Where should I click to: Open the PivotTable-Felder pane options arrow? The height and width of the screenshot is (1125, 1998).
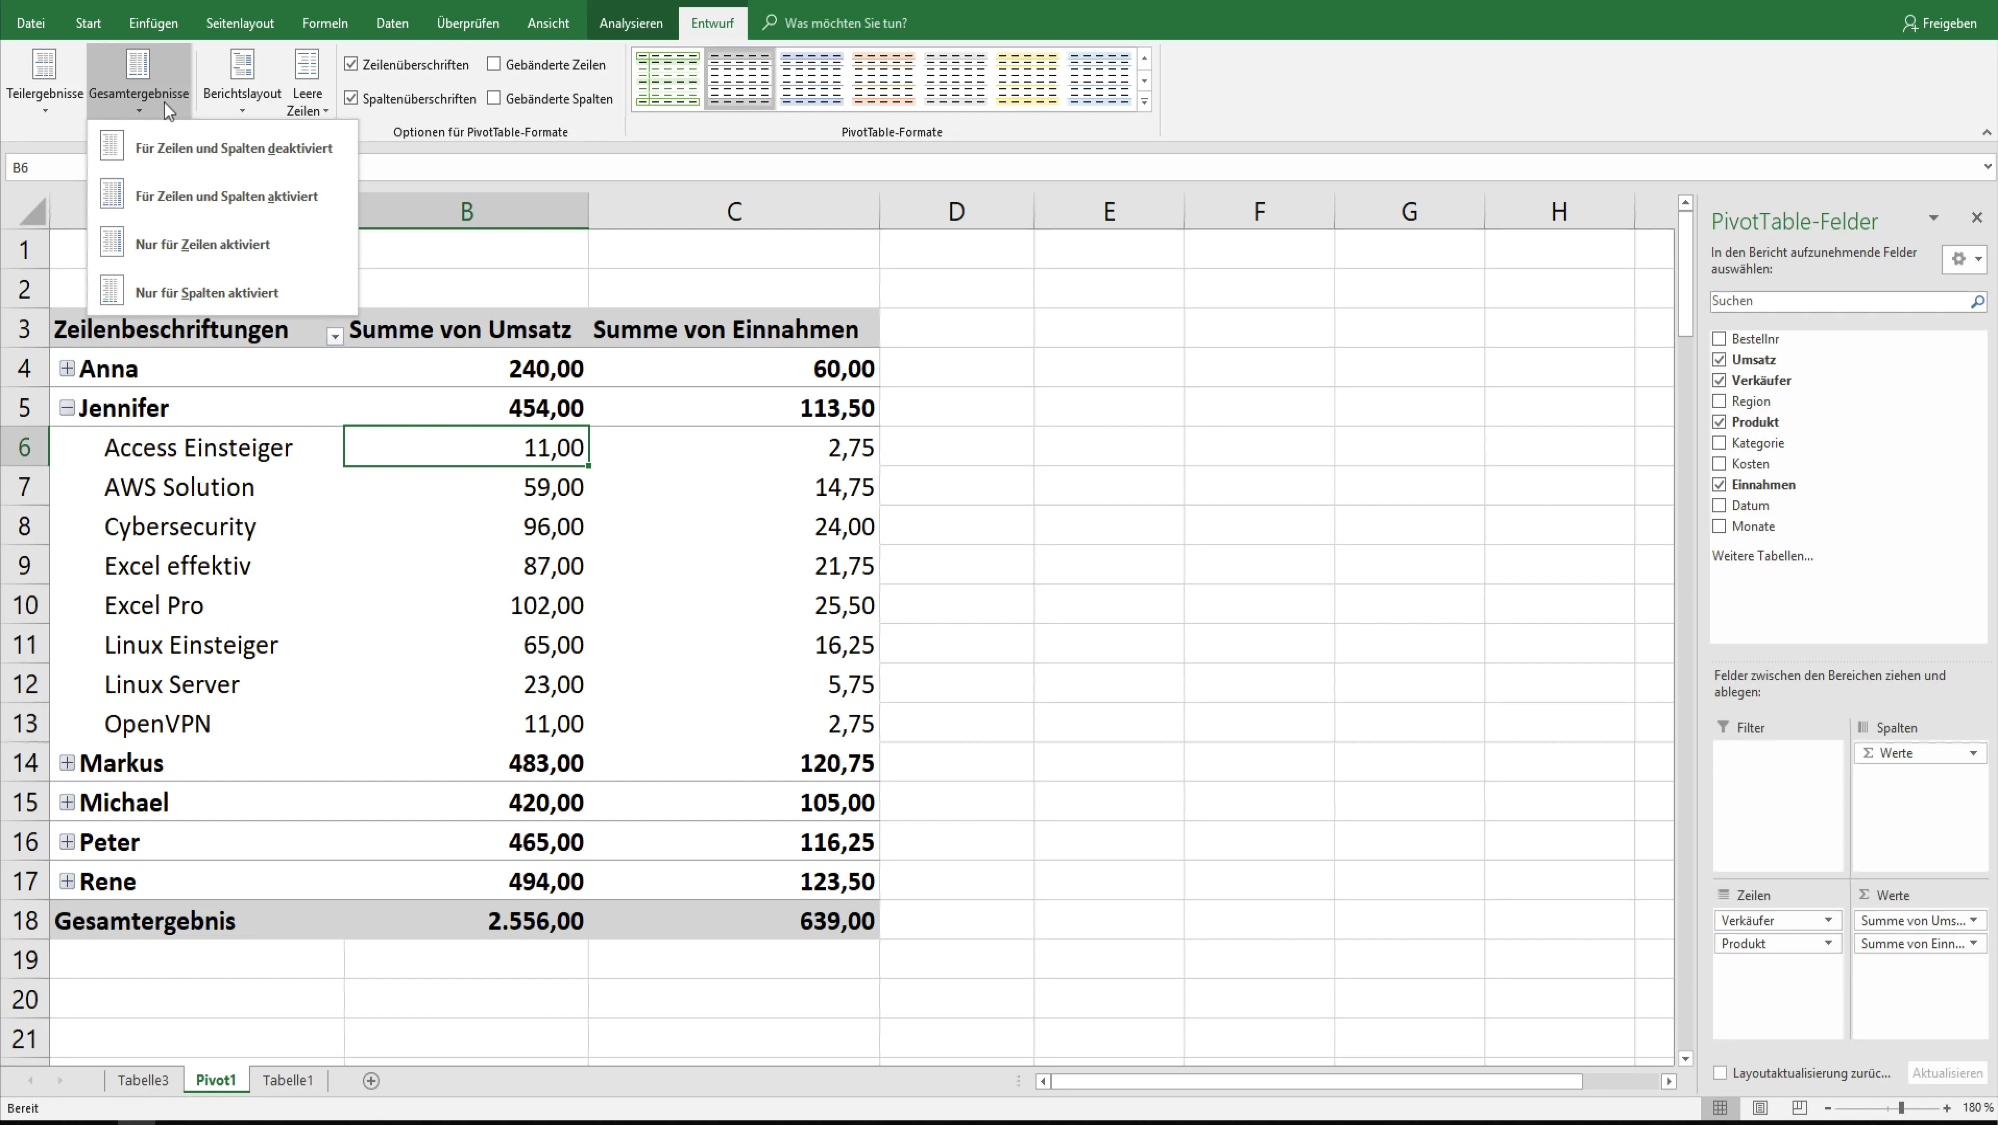[x=1934, y=218]
